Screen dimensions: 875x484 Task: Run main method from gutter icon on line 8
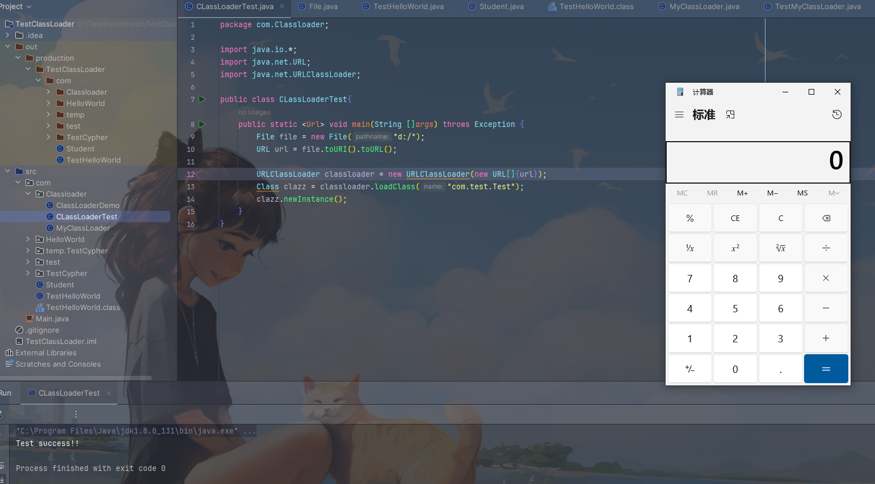202,124
